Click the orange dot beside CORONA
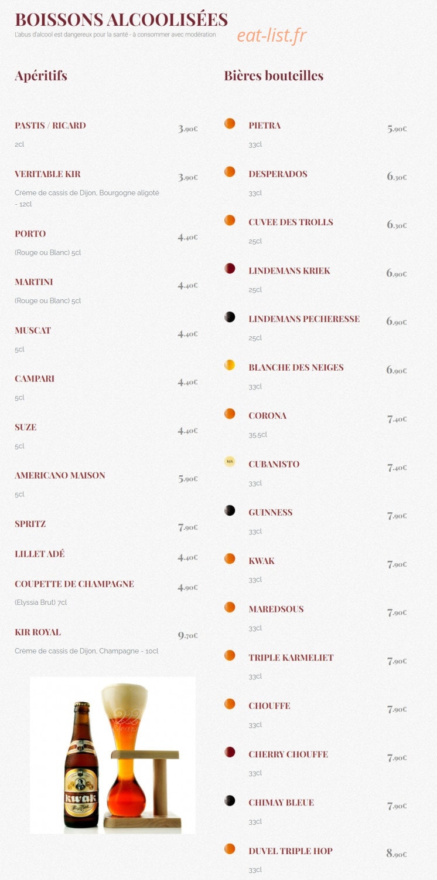This screenshot has width=437, height=880. point(230,414)
